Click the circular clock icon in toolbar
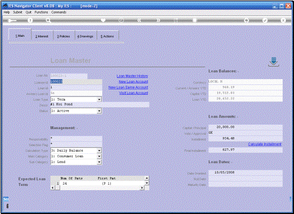 click(x=121, y=21)
